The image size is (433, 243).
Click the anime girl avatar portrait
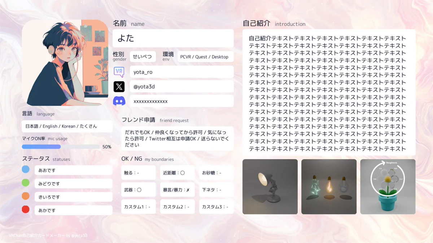[65, 63]
